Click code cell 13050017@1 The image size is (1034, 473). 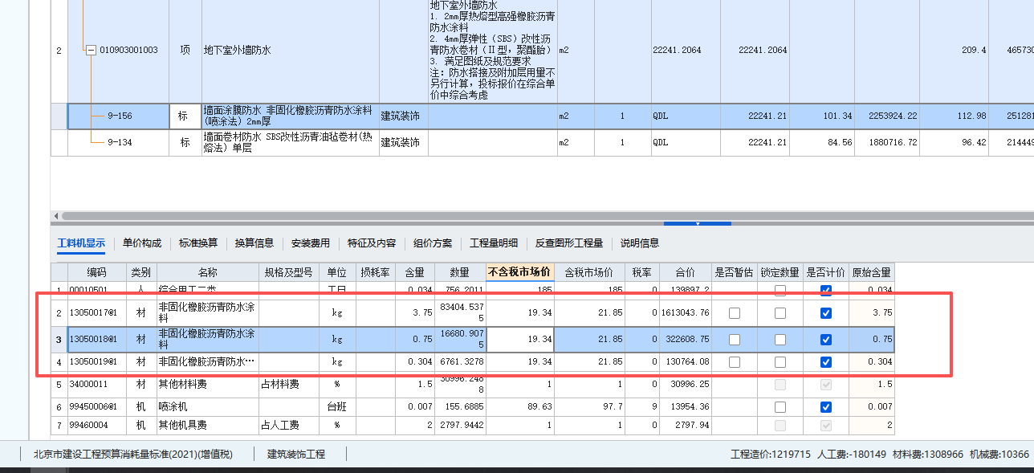pyautogui.click(x=96, y=313)
